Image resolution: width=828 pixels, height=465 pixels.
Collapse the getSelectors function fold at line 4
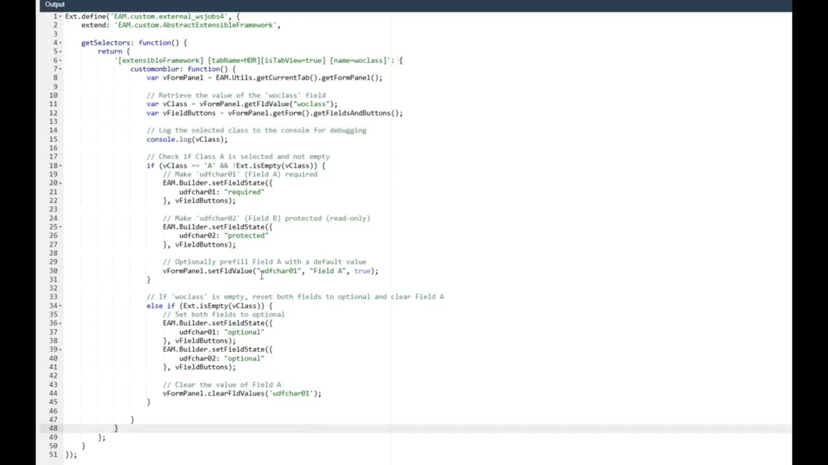(61, 43)
